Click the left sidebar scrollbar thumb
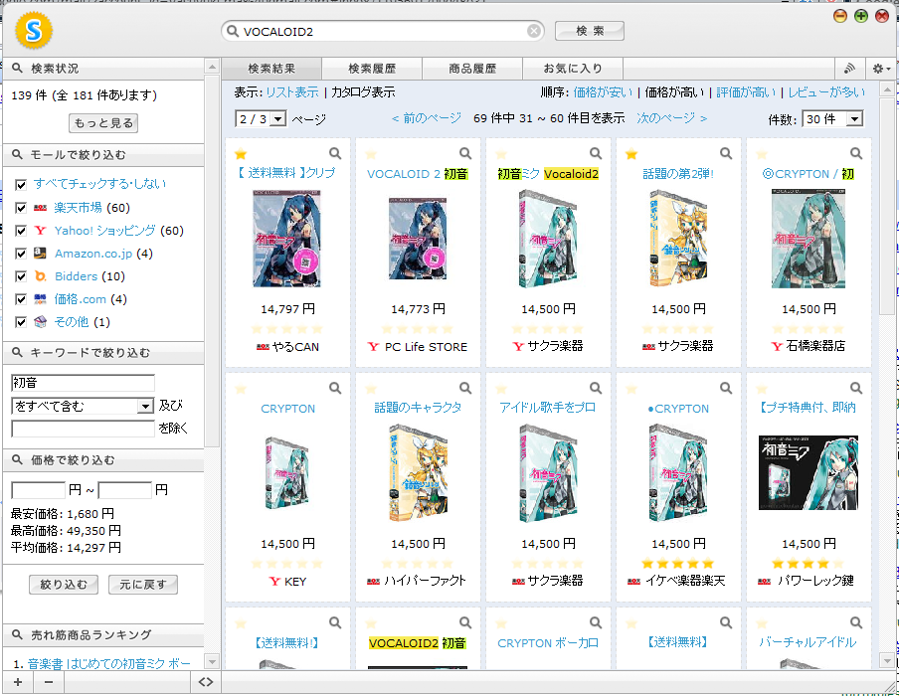899x696 pixels. [212, 261]
